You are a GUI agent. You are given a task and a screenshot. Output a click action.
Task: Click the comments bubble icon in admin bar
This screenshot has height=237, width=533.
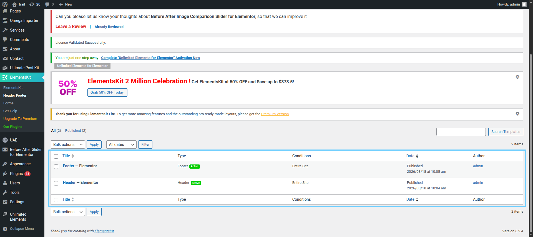[x=47, y=4]
